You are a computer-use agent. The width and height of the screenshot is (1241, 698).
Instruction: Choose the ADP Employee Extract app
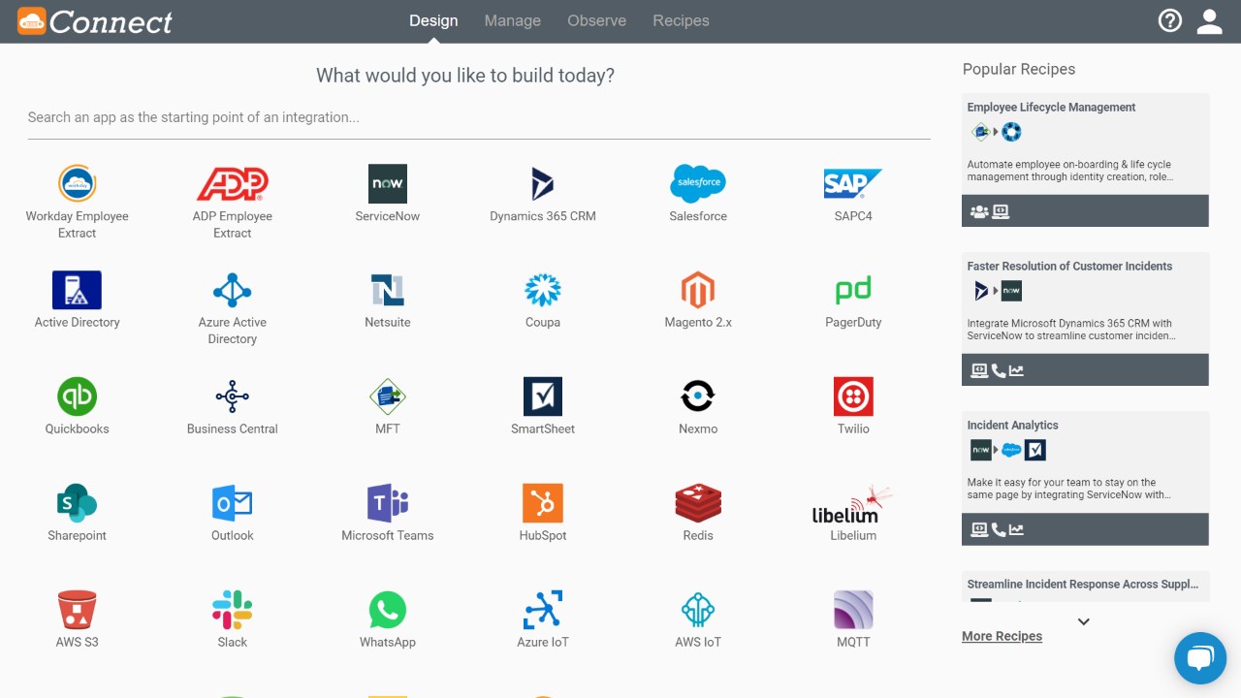point(232,183)
